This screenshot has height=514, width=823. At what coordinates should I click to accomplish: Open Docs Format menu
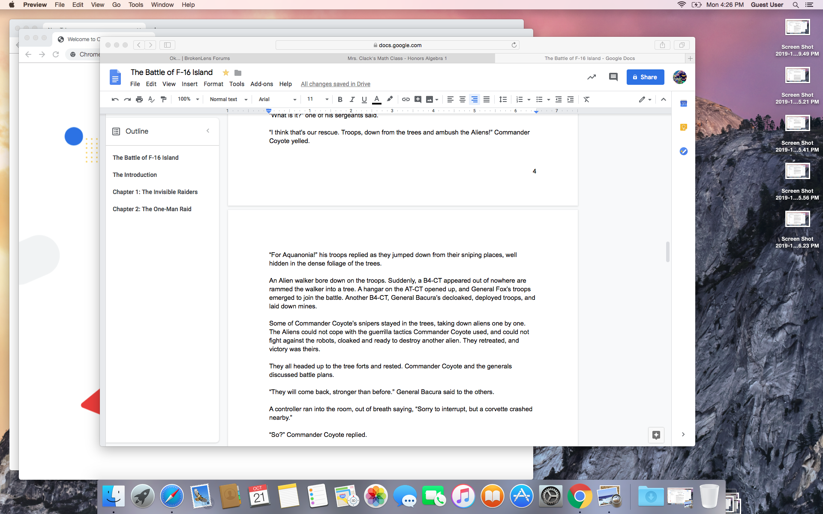(x=213, y=84)
